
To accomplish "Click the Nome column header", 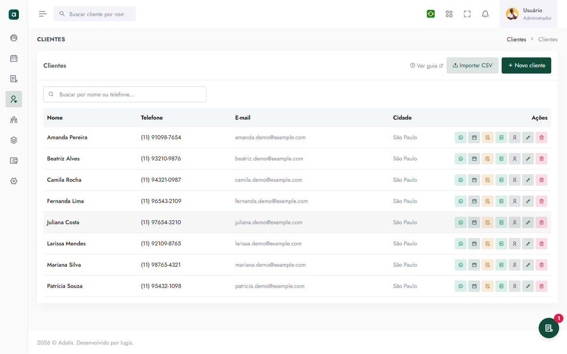I will [x=55, y=118].
